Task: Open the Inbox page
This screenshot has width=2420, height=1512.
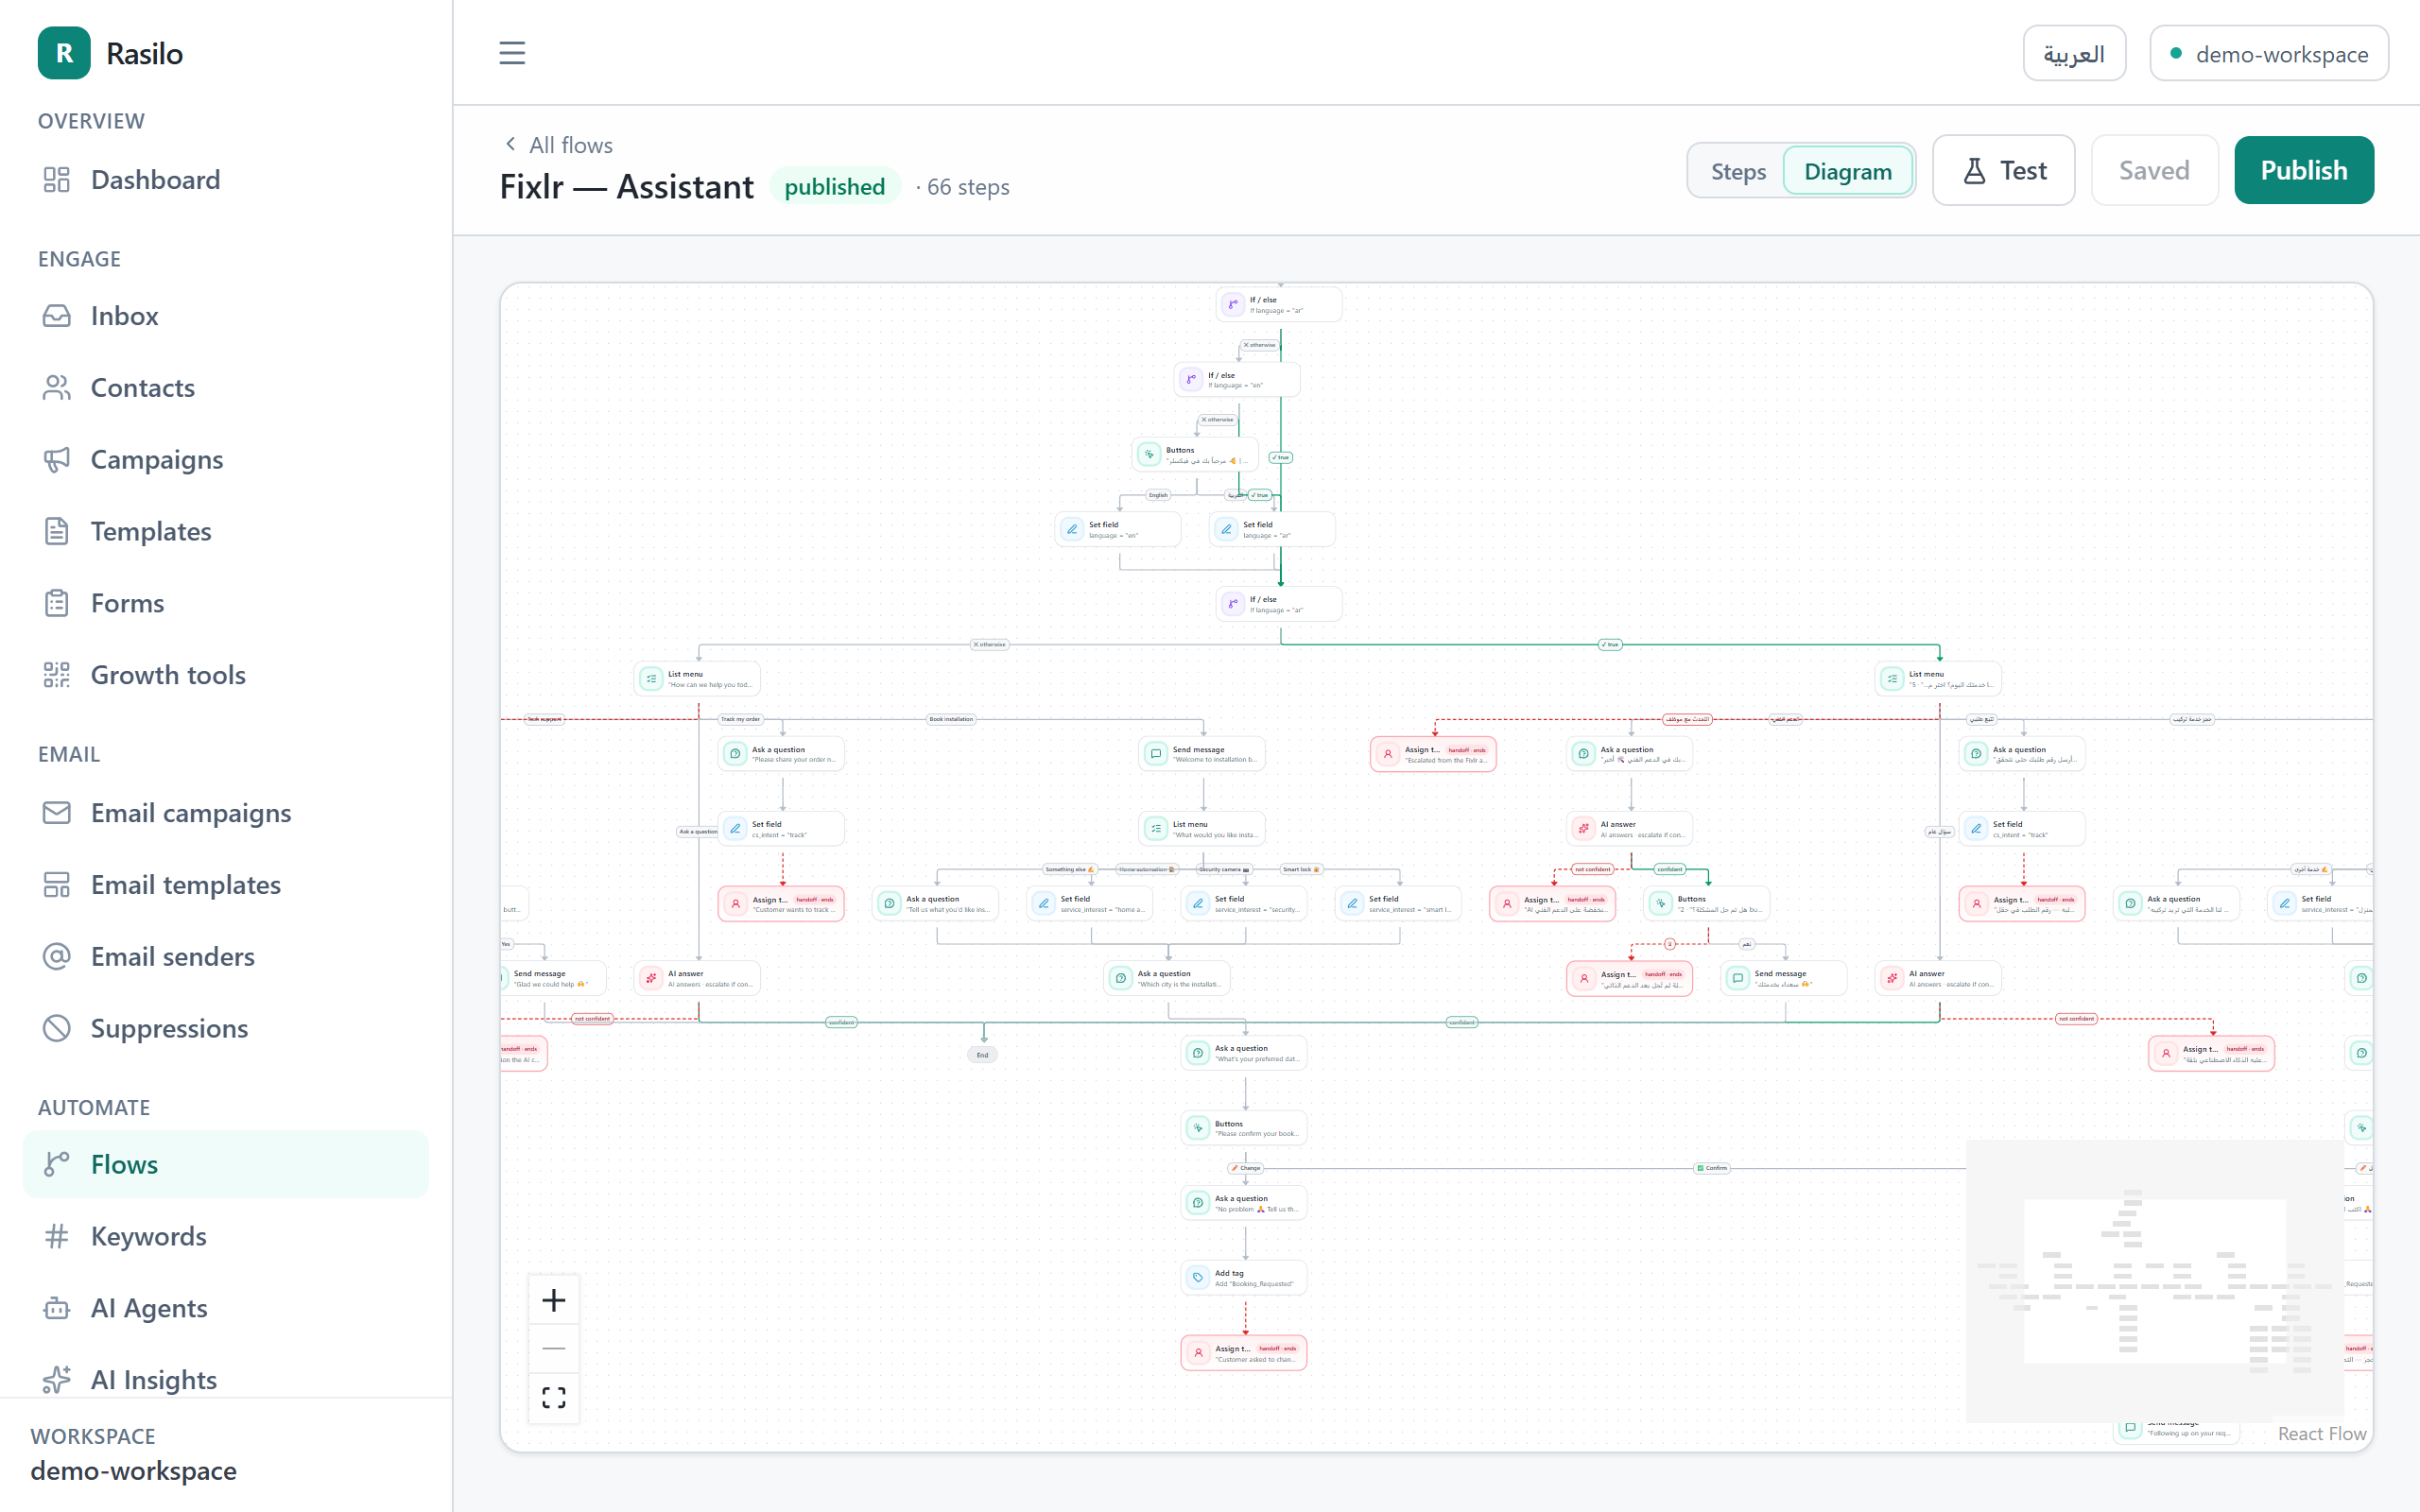Action: (x=225, y=316)
